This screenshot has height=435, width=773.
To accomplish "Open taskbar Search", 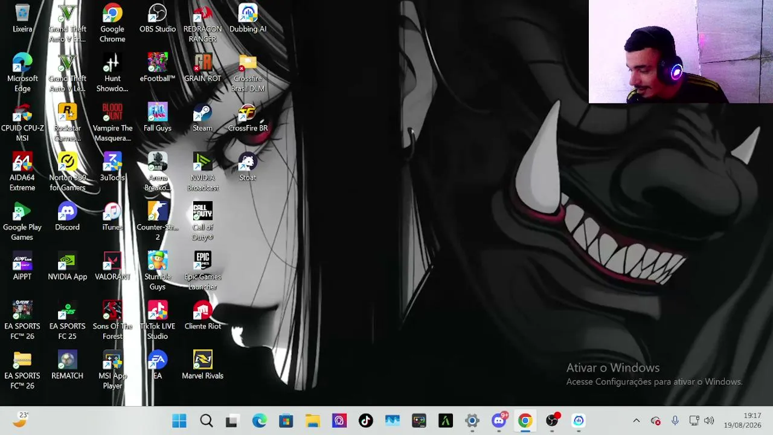I will (x=206, y=420).
